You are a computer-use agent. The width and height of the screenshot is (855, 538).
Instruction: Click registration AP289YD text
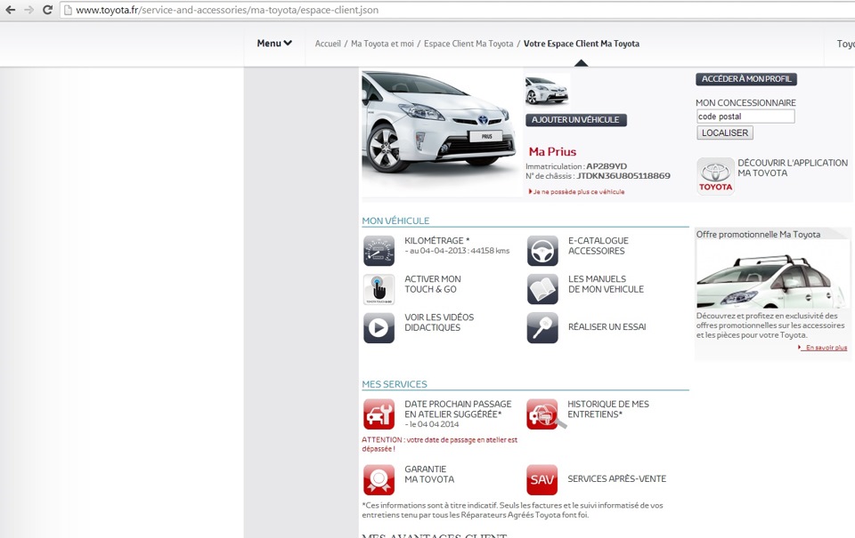(607, 166)
